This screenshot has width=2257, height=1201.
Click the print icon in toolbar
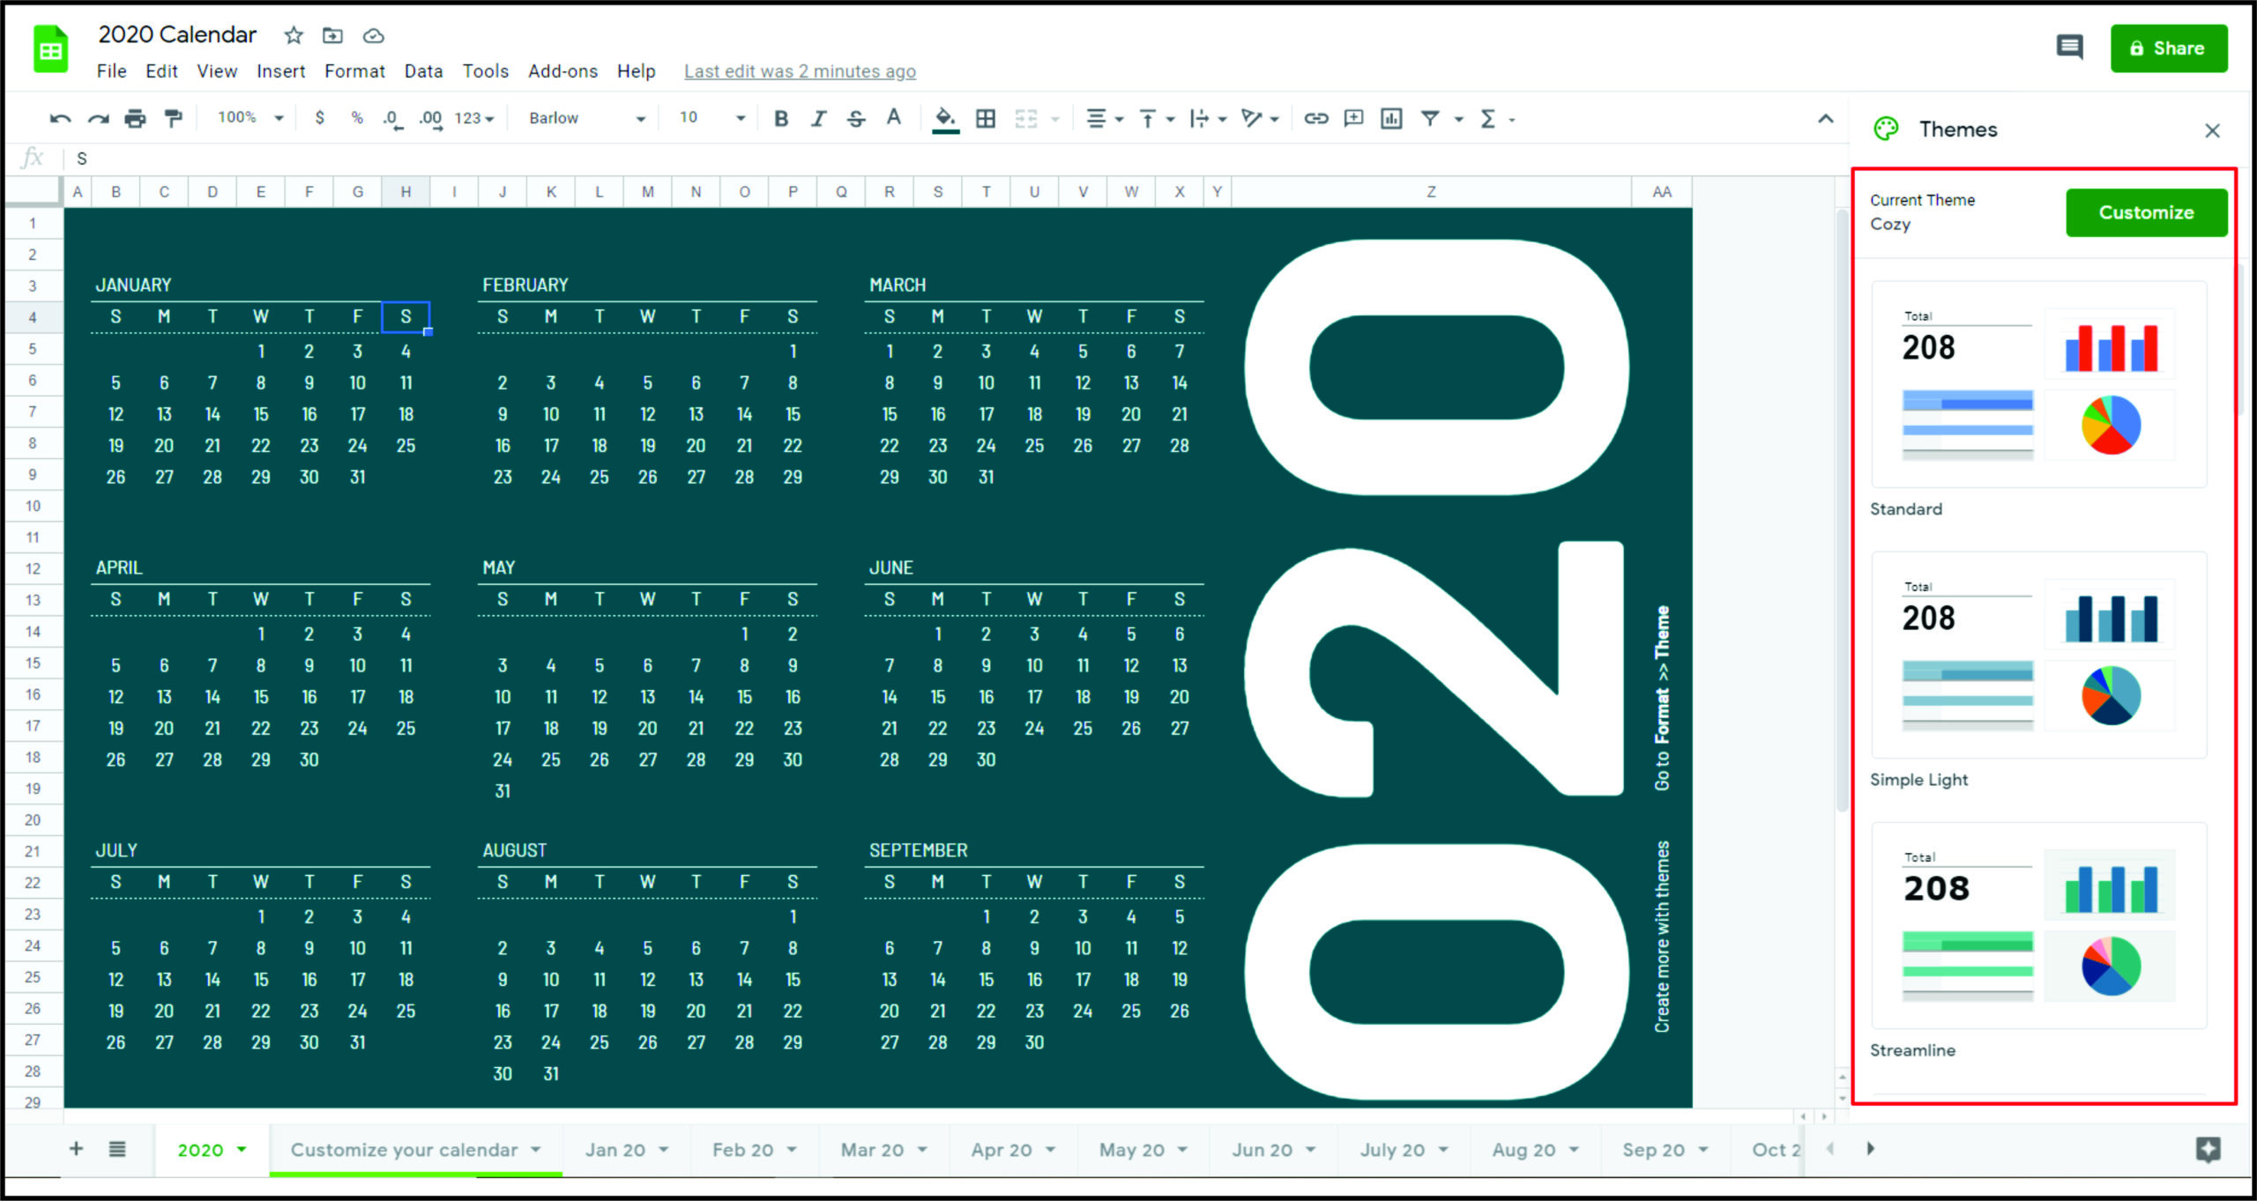(x=135, y=118)
